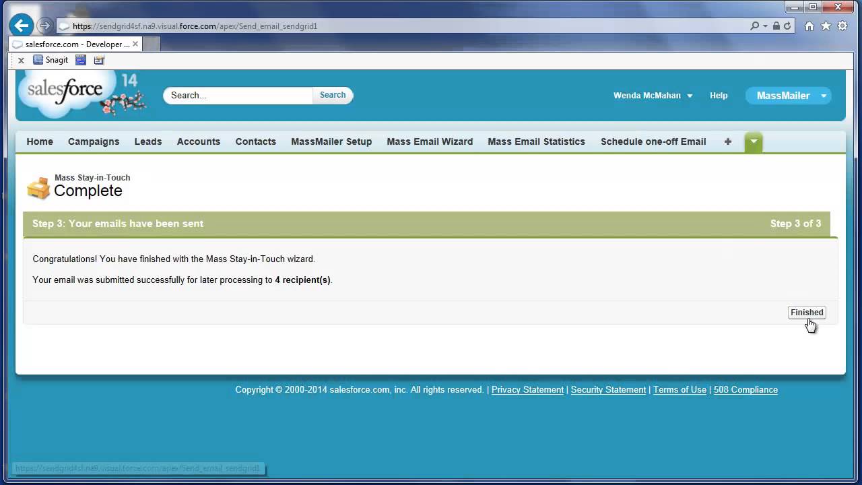Click the Mass Stay-in-Touch mailbox icon

[38, 188]
